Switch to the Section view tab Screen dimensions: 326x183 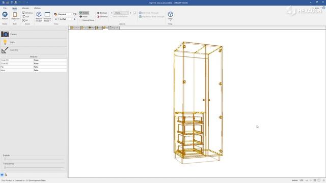point(75,28)
